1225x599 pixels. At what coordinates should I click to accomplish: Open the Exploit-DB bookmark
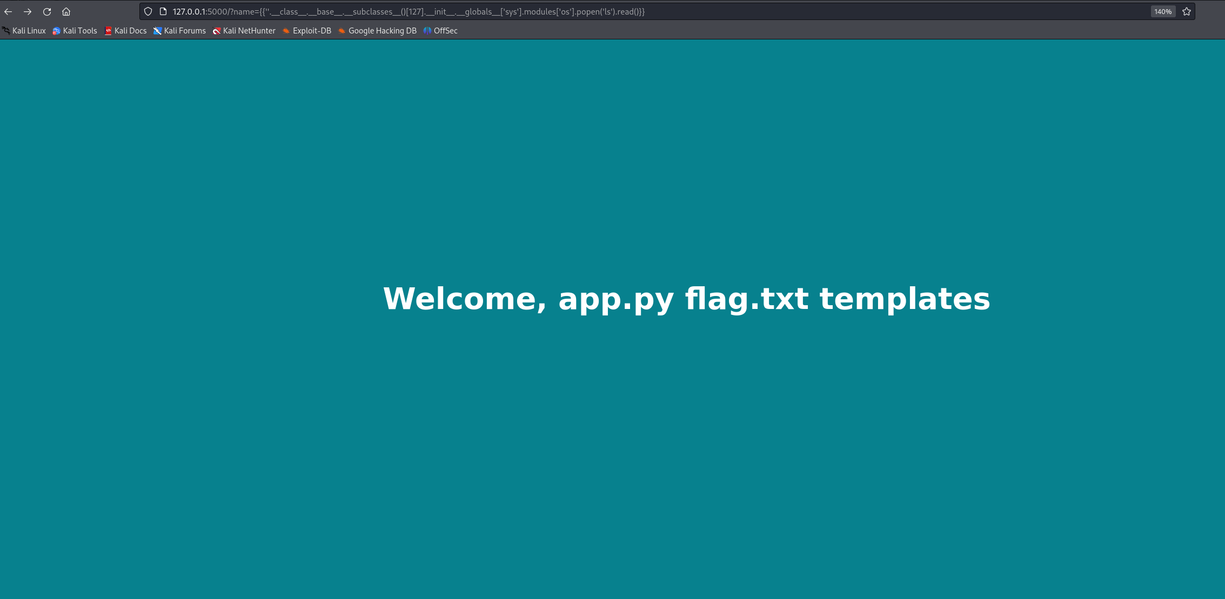click(x=307, y=31)
